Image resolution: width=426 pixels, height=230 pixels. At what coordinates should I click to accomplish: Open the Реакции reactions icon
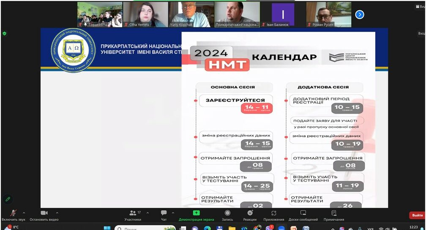pyautogui.click(x=250, y=213)
